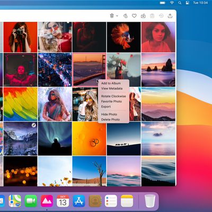Screen dimensions: 212x212
Task: Click the battery icon in the menu bar
Action: click(x=163, y=3)
